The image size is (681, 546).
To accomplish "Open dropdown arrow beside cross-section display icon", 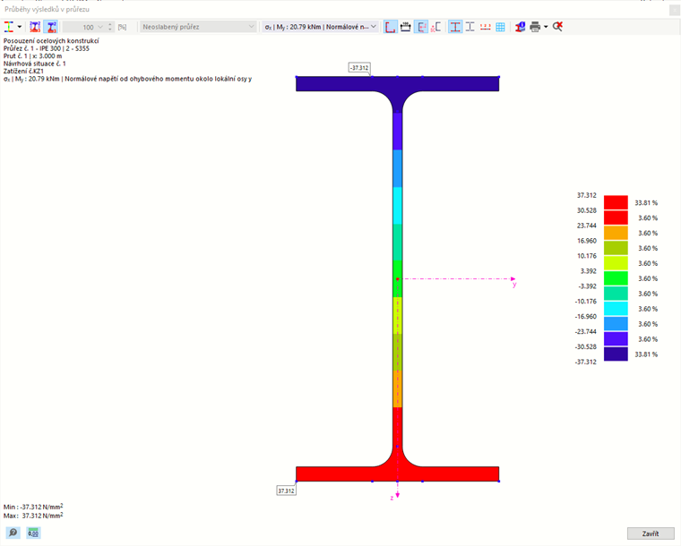I will coord(20,27).
